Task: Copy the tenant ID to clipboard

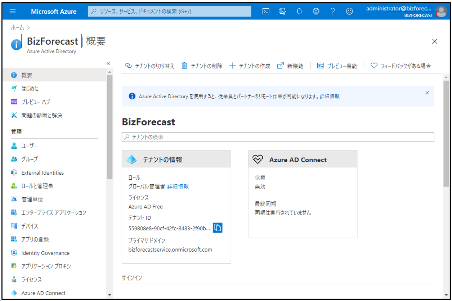Action: click(218, 228)
